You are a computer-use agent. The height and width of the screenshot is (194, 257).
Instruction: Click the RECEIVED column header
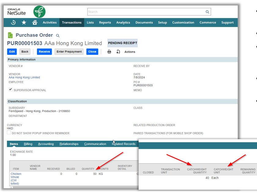point(54,169)
